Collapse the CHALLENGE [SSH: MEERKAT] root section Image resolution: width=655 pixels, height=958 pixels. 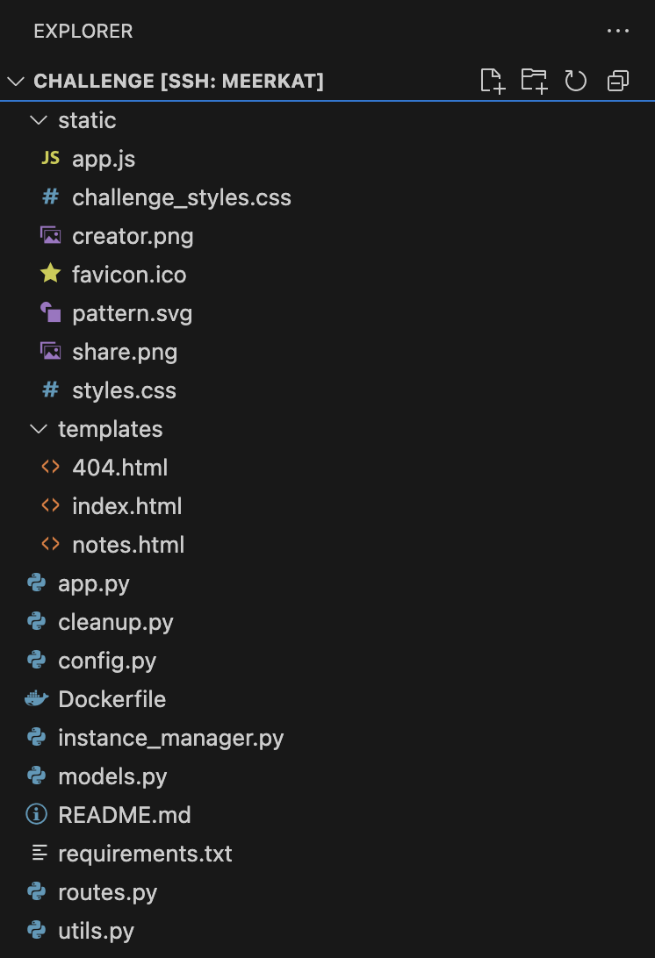16,81
